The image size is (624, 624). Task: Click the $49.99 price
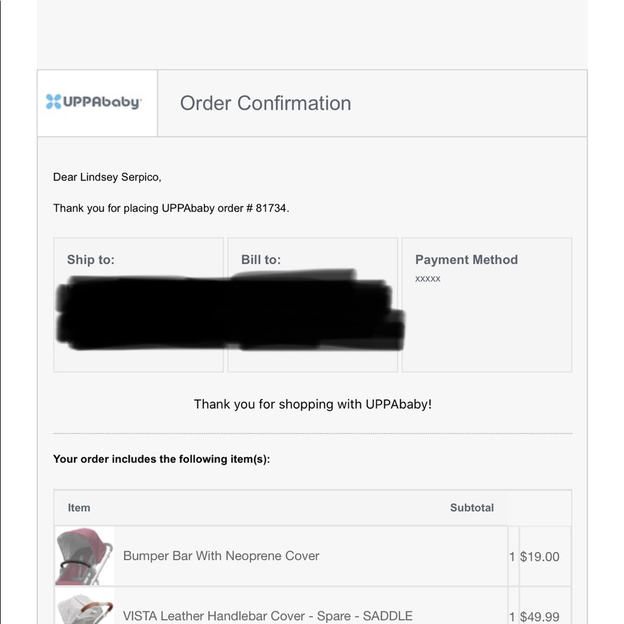click(x=540, y=617)
